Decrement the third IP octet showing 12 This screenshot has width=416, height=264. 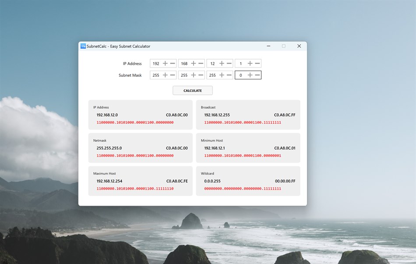[229, 63]
